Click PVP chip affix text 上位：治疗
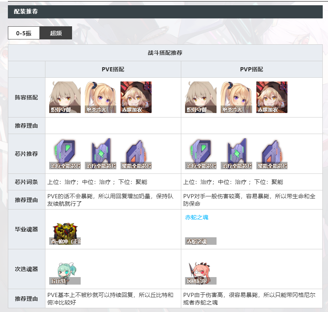This screenshot has width=328, height=312. [x=198, y=182]
